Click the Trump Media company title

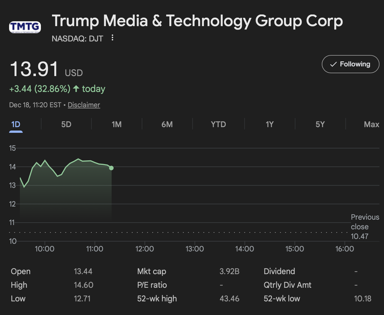(197, 21)
